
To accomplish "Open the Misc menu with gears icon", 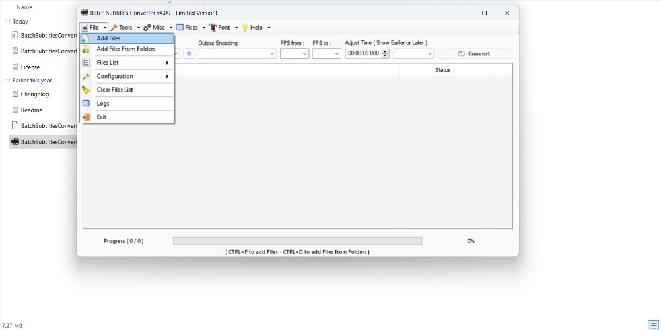I will coord(158,28).
